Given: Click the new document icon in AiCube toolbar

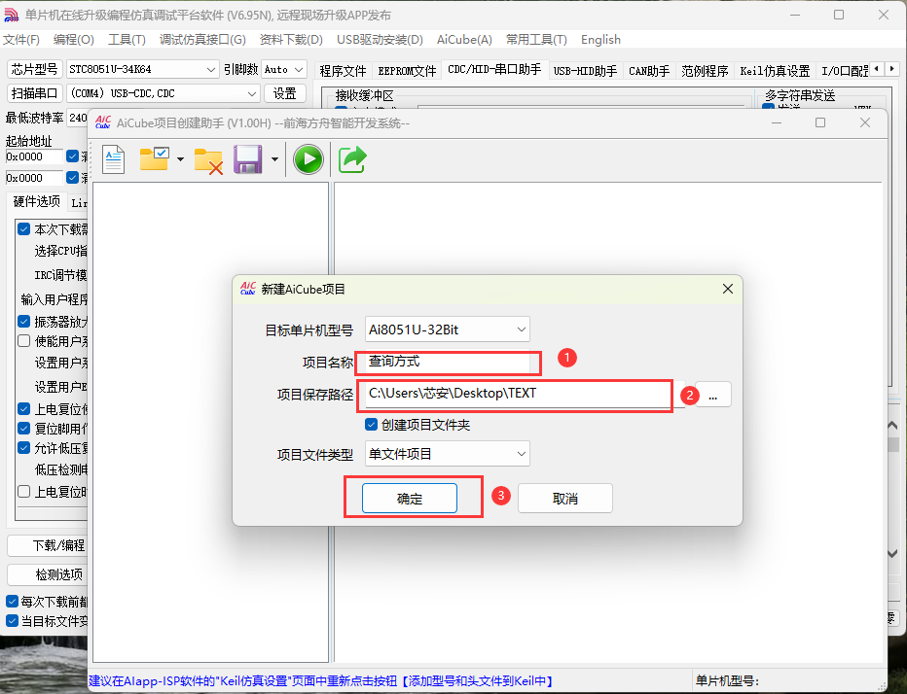Looking at the screenshot, I should point(113,158).
